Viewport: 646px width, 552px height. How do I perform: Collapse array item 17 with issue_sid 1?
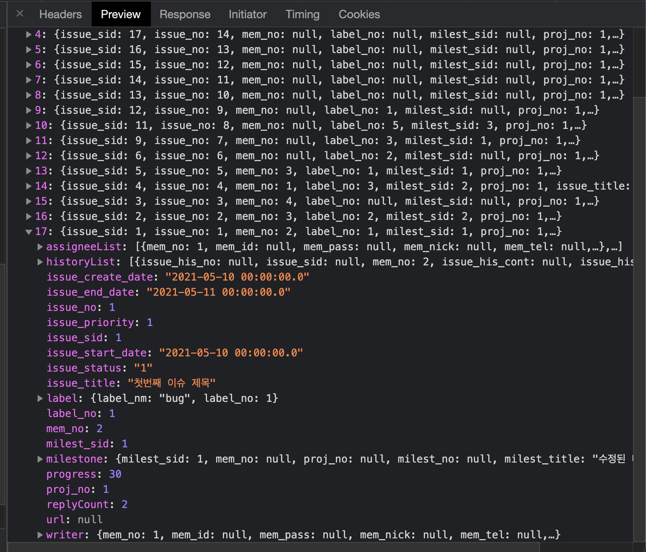[29, 232]
